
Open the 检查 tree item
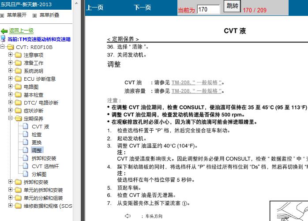pyautogui.click(x=37, y=135)
